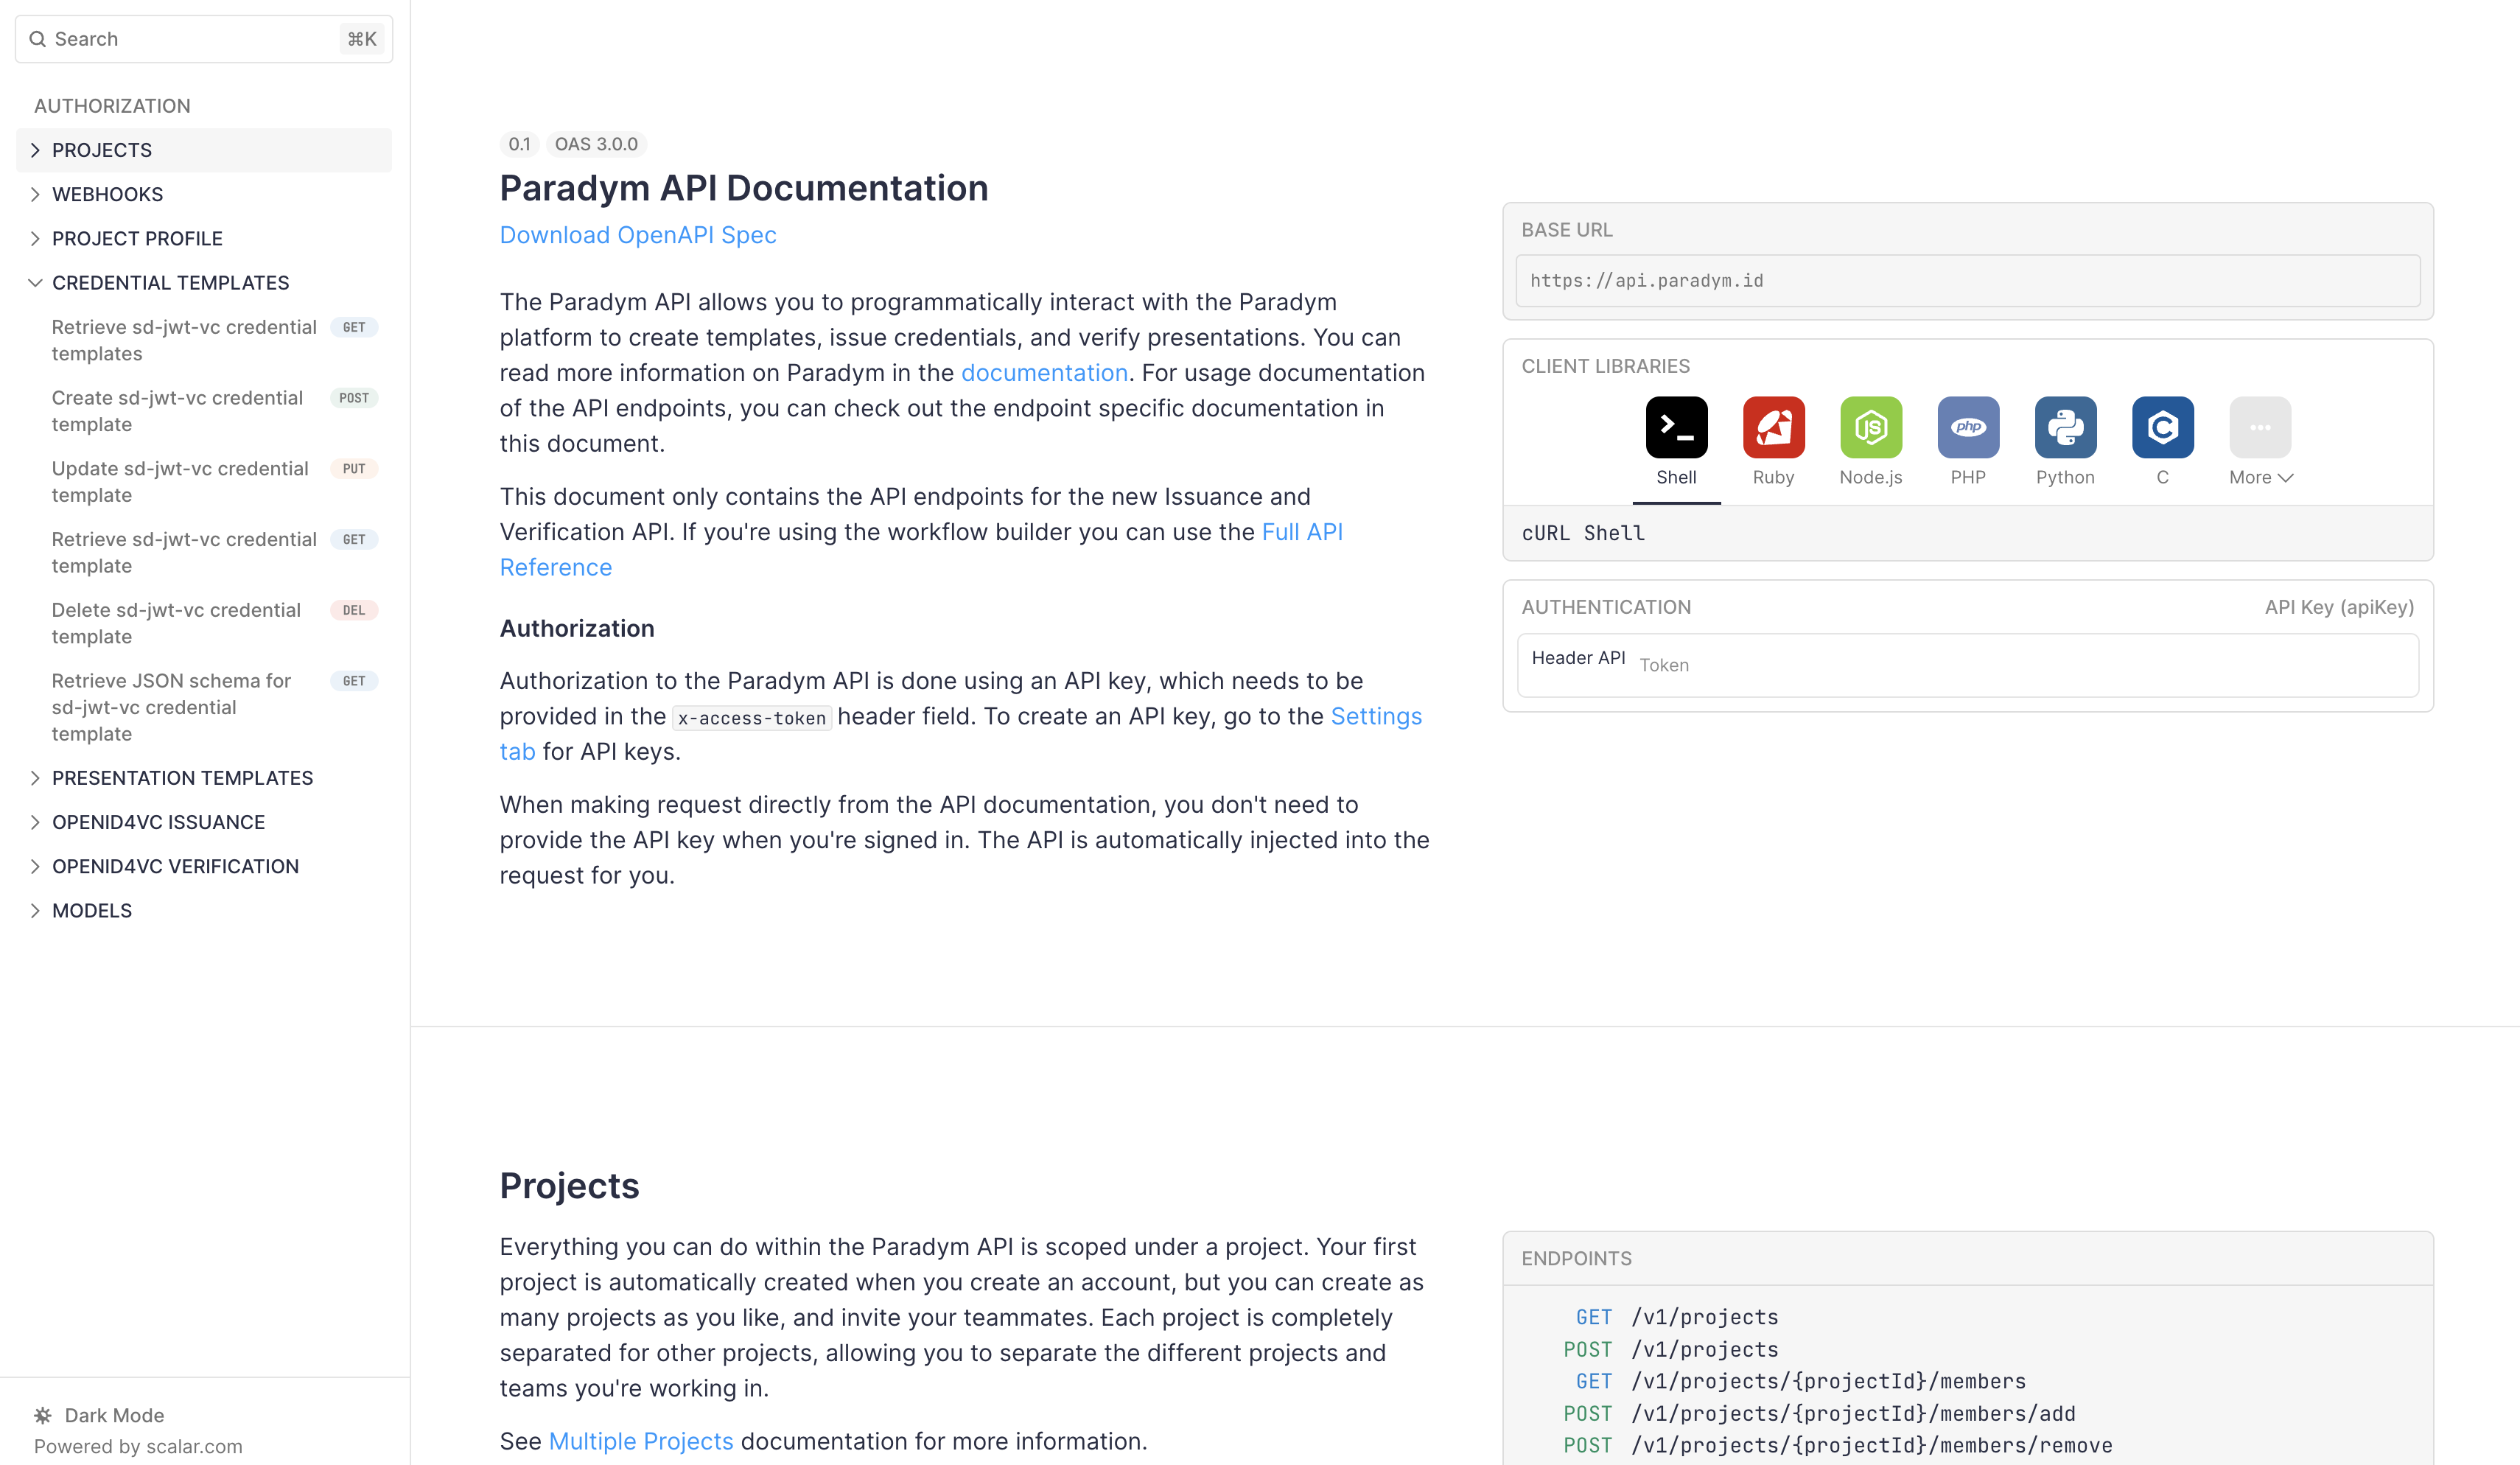Open the Multiple Projects documentation link

pos(640,1441)
